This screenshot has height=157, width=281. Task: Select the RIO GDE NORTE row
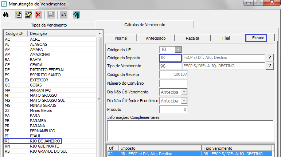click(50, 146)
